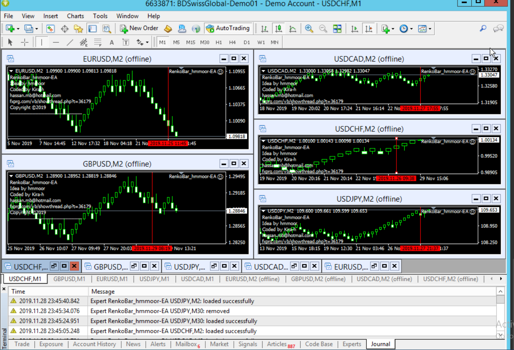Select the cursor arrow tool

[x=10, y=42]
